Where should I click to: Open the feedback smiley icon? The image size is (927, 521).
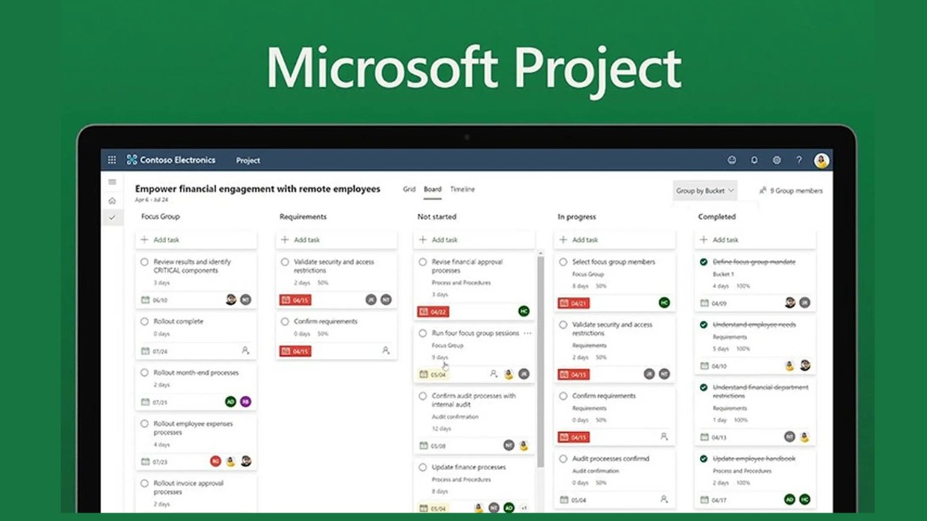pyautogui.click(x=732, y=160)
